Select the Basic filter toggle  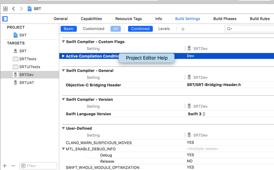[68, 29]
